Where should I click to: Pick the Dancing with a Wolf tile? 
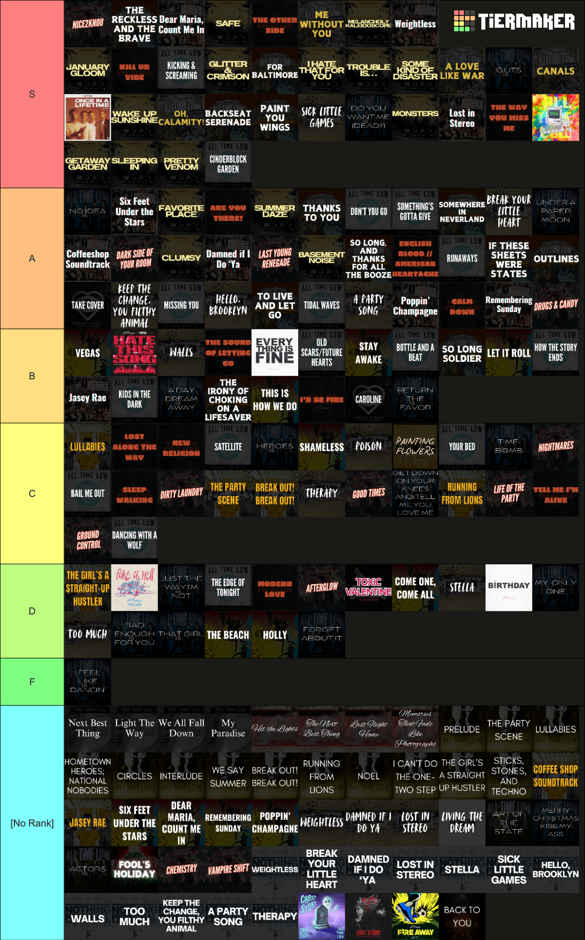(x=134, y=540)
